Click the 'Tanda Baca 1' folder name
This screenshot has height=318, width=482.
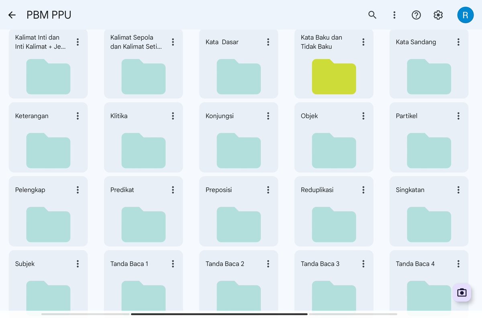point(129,264)
